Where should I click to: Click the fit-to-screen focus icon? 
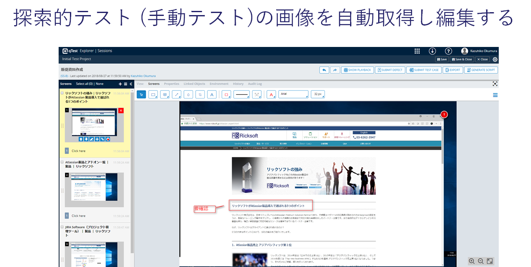tap(495, 84)
